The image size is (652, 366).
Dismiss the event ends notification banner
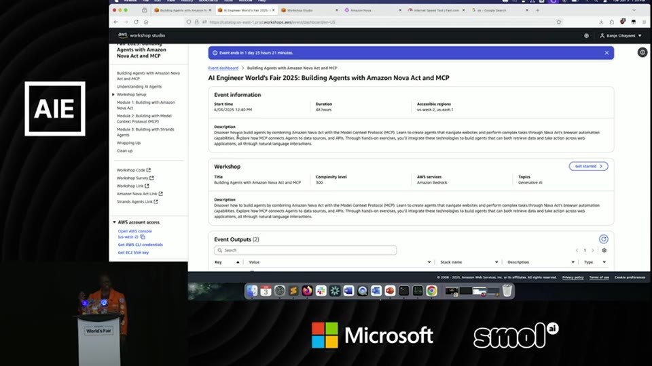coord(606,53)
